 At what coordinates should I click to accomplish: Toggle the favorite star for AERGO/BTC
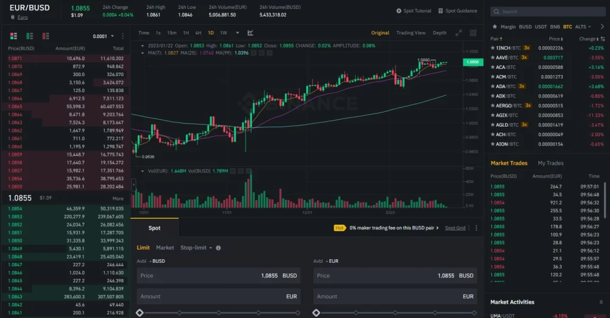point(493,106)
